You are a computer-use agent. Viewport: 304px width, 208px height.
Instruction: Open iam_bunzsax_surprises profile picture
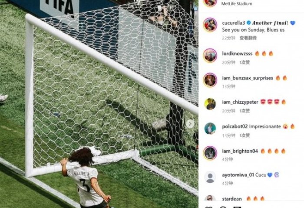(210, 80)
